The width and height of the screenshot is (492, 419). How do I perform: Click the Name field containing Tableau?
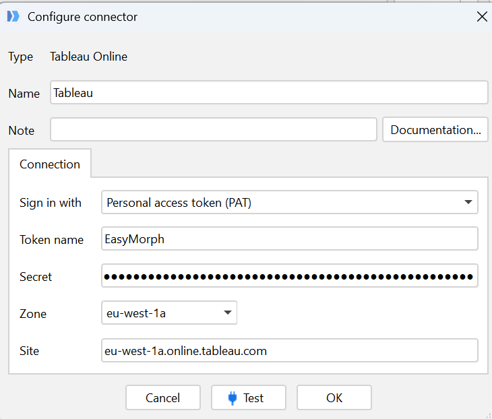coord(269,92)
